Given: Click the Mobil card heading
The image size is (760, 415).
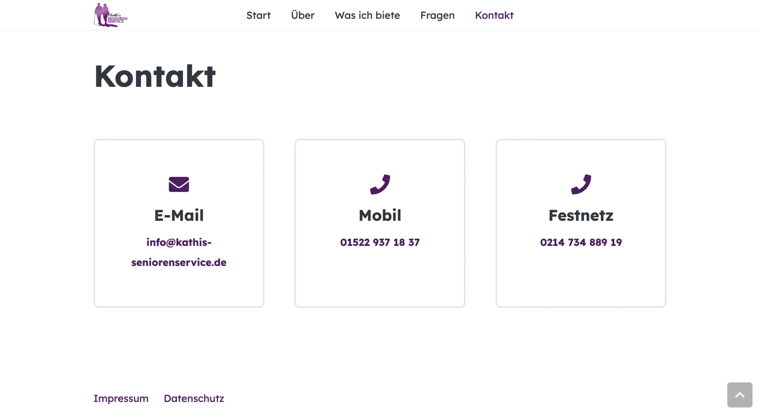Looking at the screenshot, I should pyautogui.click(x=380, y=215).
